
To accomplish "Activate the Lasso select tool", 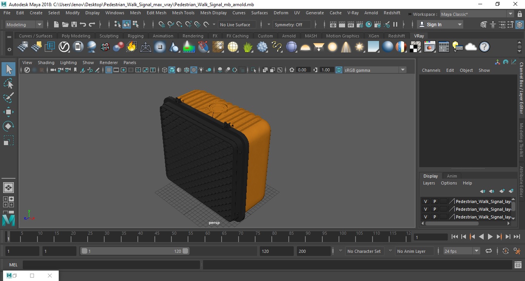I will [8, 84].
